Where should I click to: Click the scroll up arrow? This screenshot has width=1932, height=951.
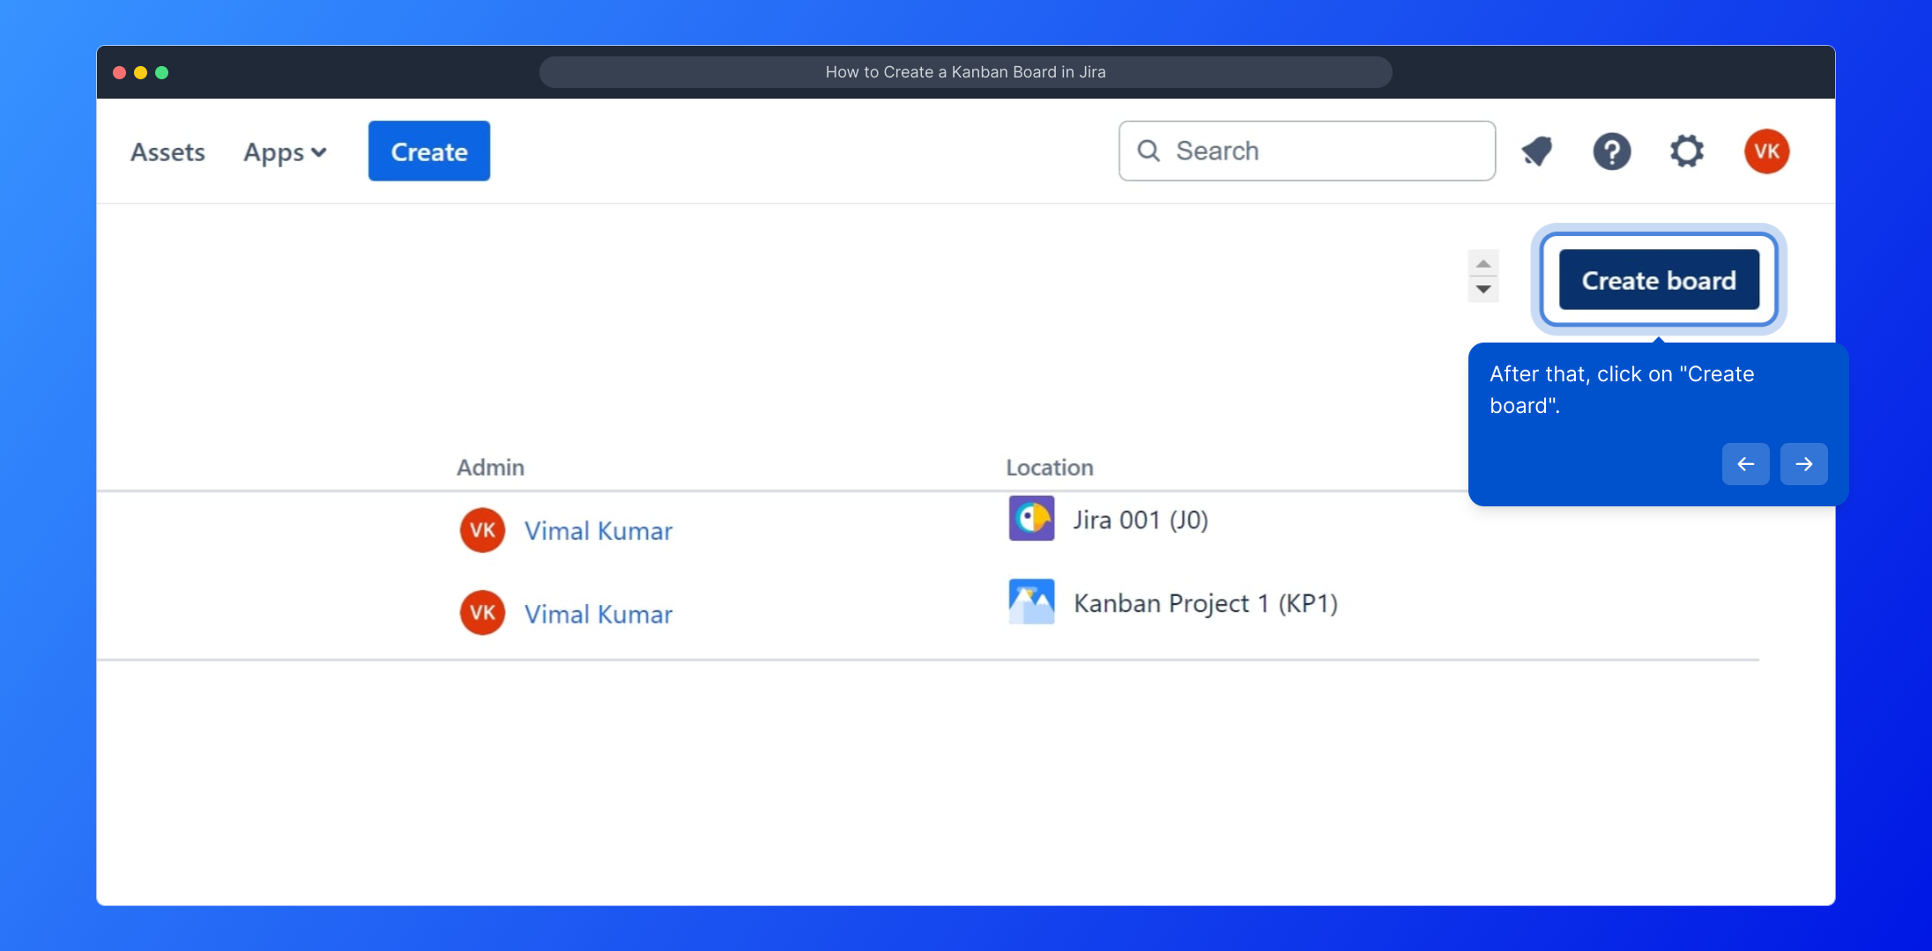click(x=1483, y=264)
